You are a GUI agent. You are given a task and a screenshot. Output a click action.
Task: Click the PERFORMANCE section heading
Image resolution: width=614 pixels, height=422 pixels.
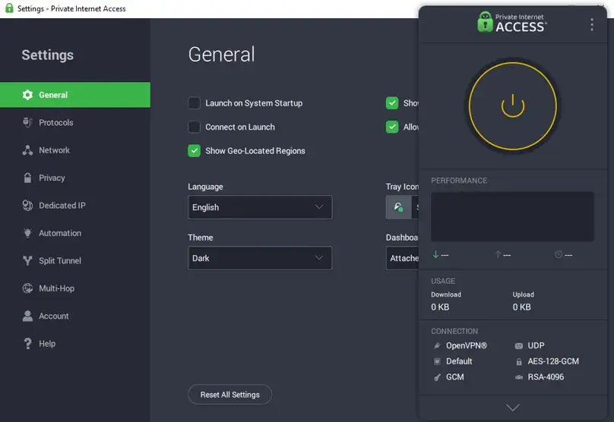(459, 181)
